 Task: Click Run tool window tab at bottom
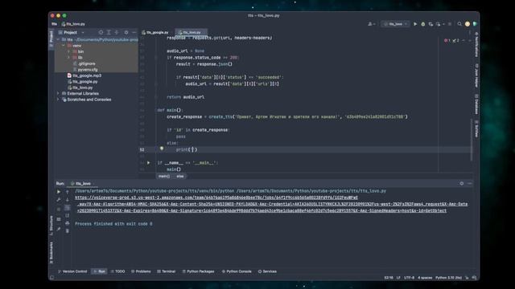[99, 271]
